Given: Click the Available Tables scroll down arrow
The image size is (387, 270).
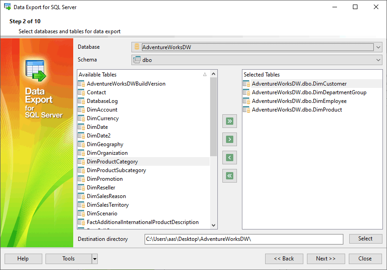Looking at the screenshot, I should 214,224.
